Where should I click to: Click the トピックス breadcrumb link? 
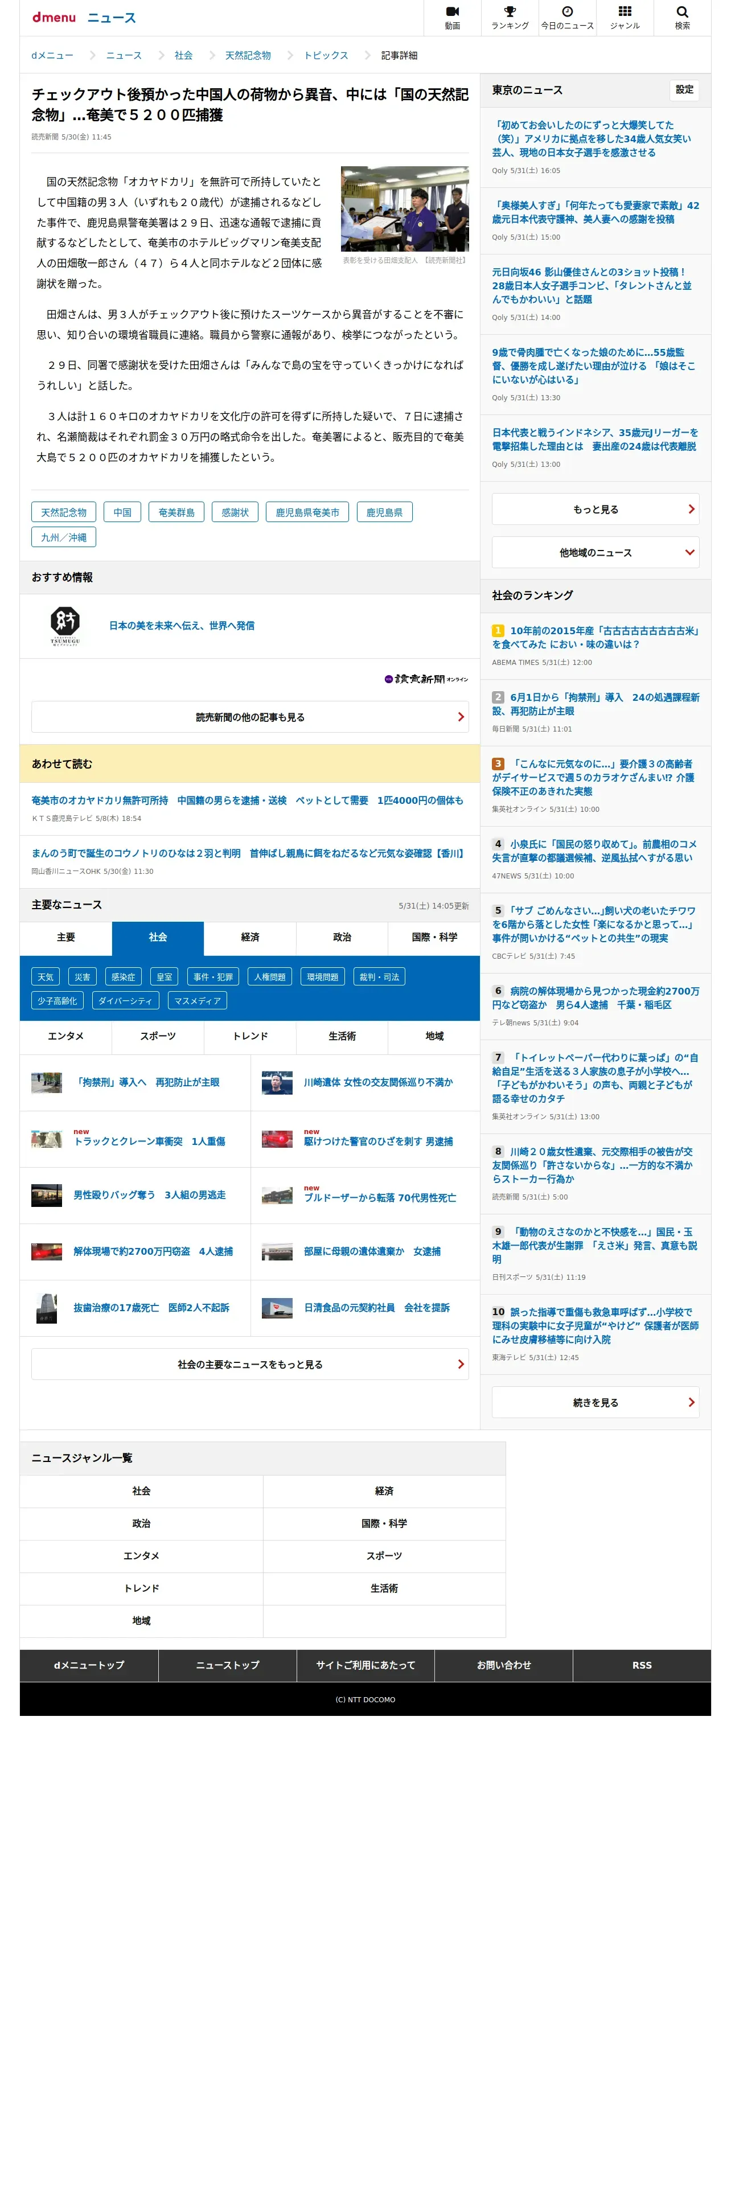(326, 55)
